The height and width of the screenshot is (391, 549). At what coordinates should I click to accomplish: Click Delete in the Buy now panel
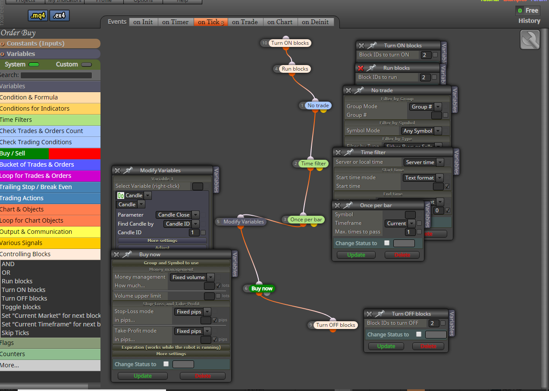(203, 375)
